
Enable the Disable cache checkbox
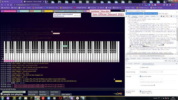click(x=140, y=67)
